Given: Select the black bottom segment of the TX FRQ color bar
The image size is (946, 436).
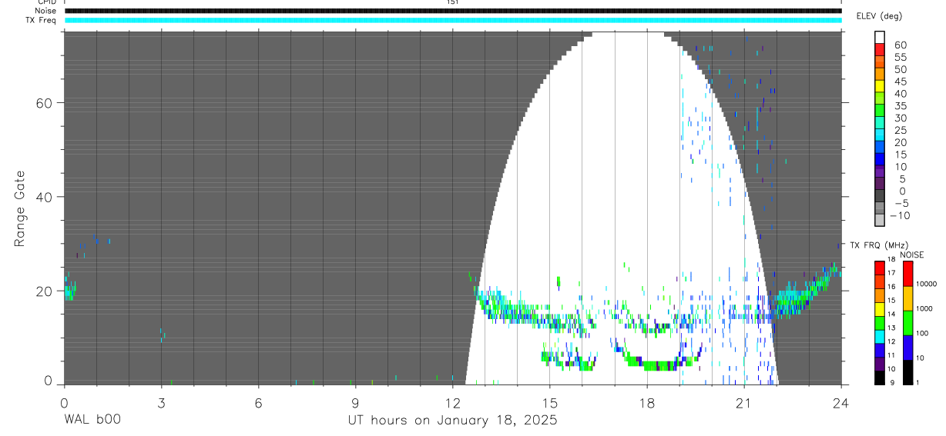Looking at the screenshot, I should pos(880,378).
